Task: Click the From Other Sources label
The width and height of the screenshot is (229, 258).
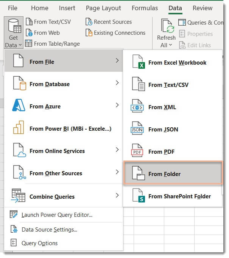Action: point(56,173)
